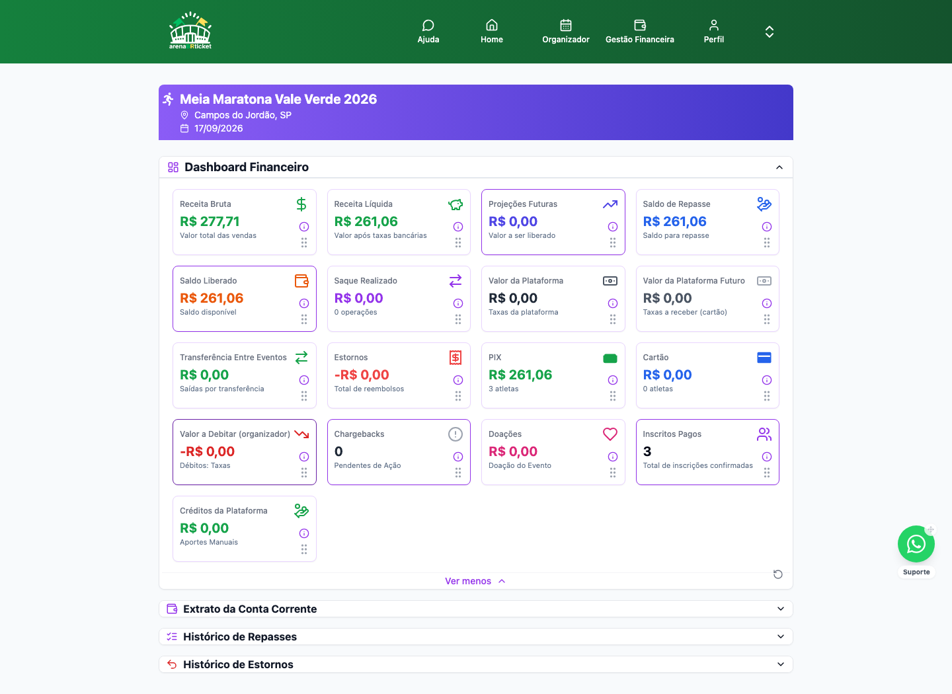Open Gestão Financeira in navigation
The height and width of the screenshot is (694, 952).
[640, 32]
